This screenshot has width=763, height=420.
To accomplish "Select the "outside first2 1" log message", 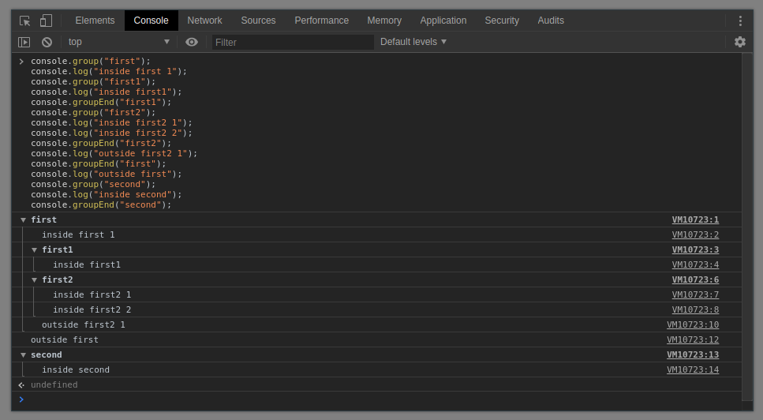I will pyautogui.click(x=83, y=324).
